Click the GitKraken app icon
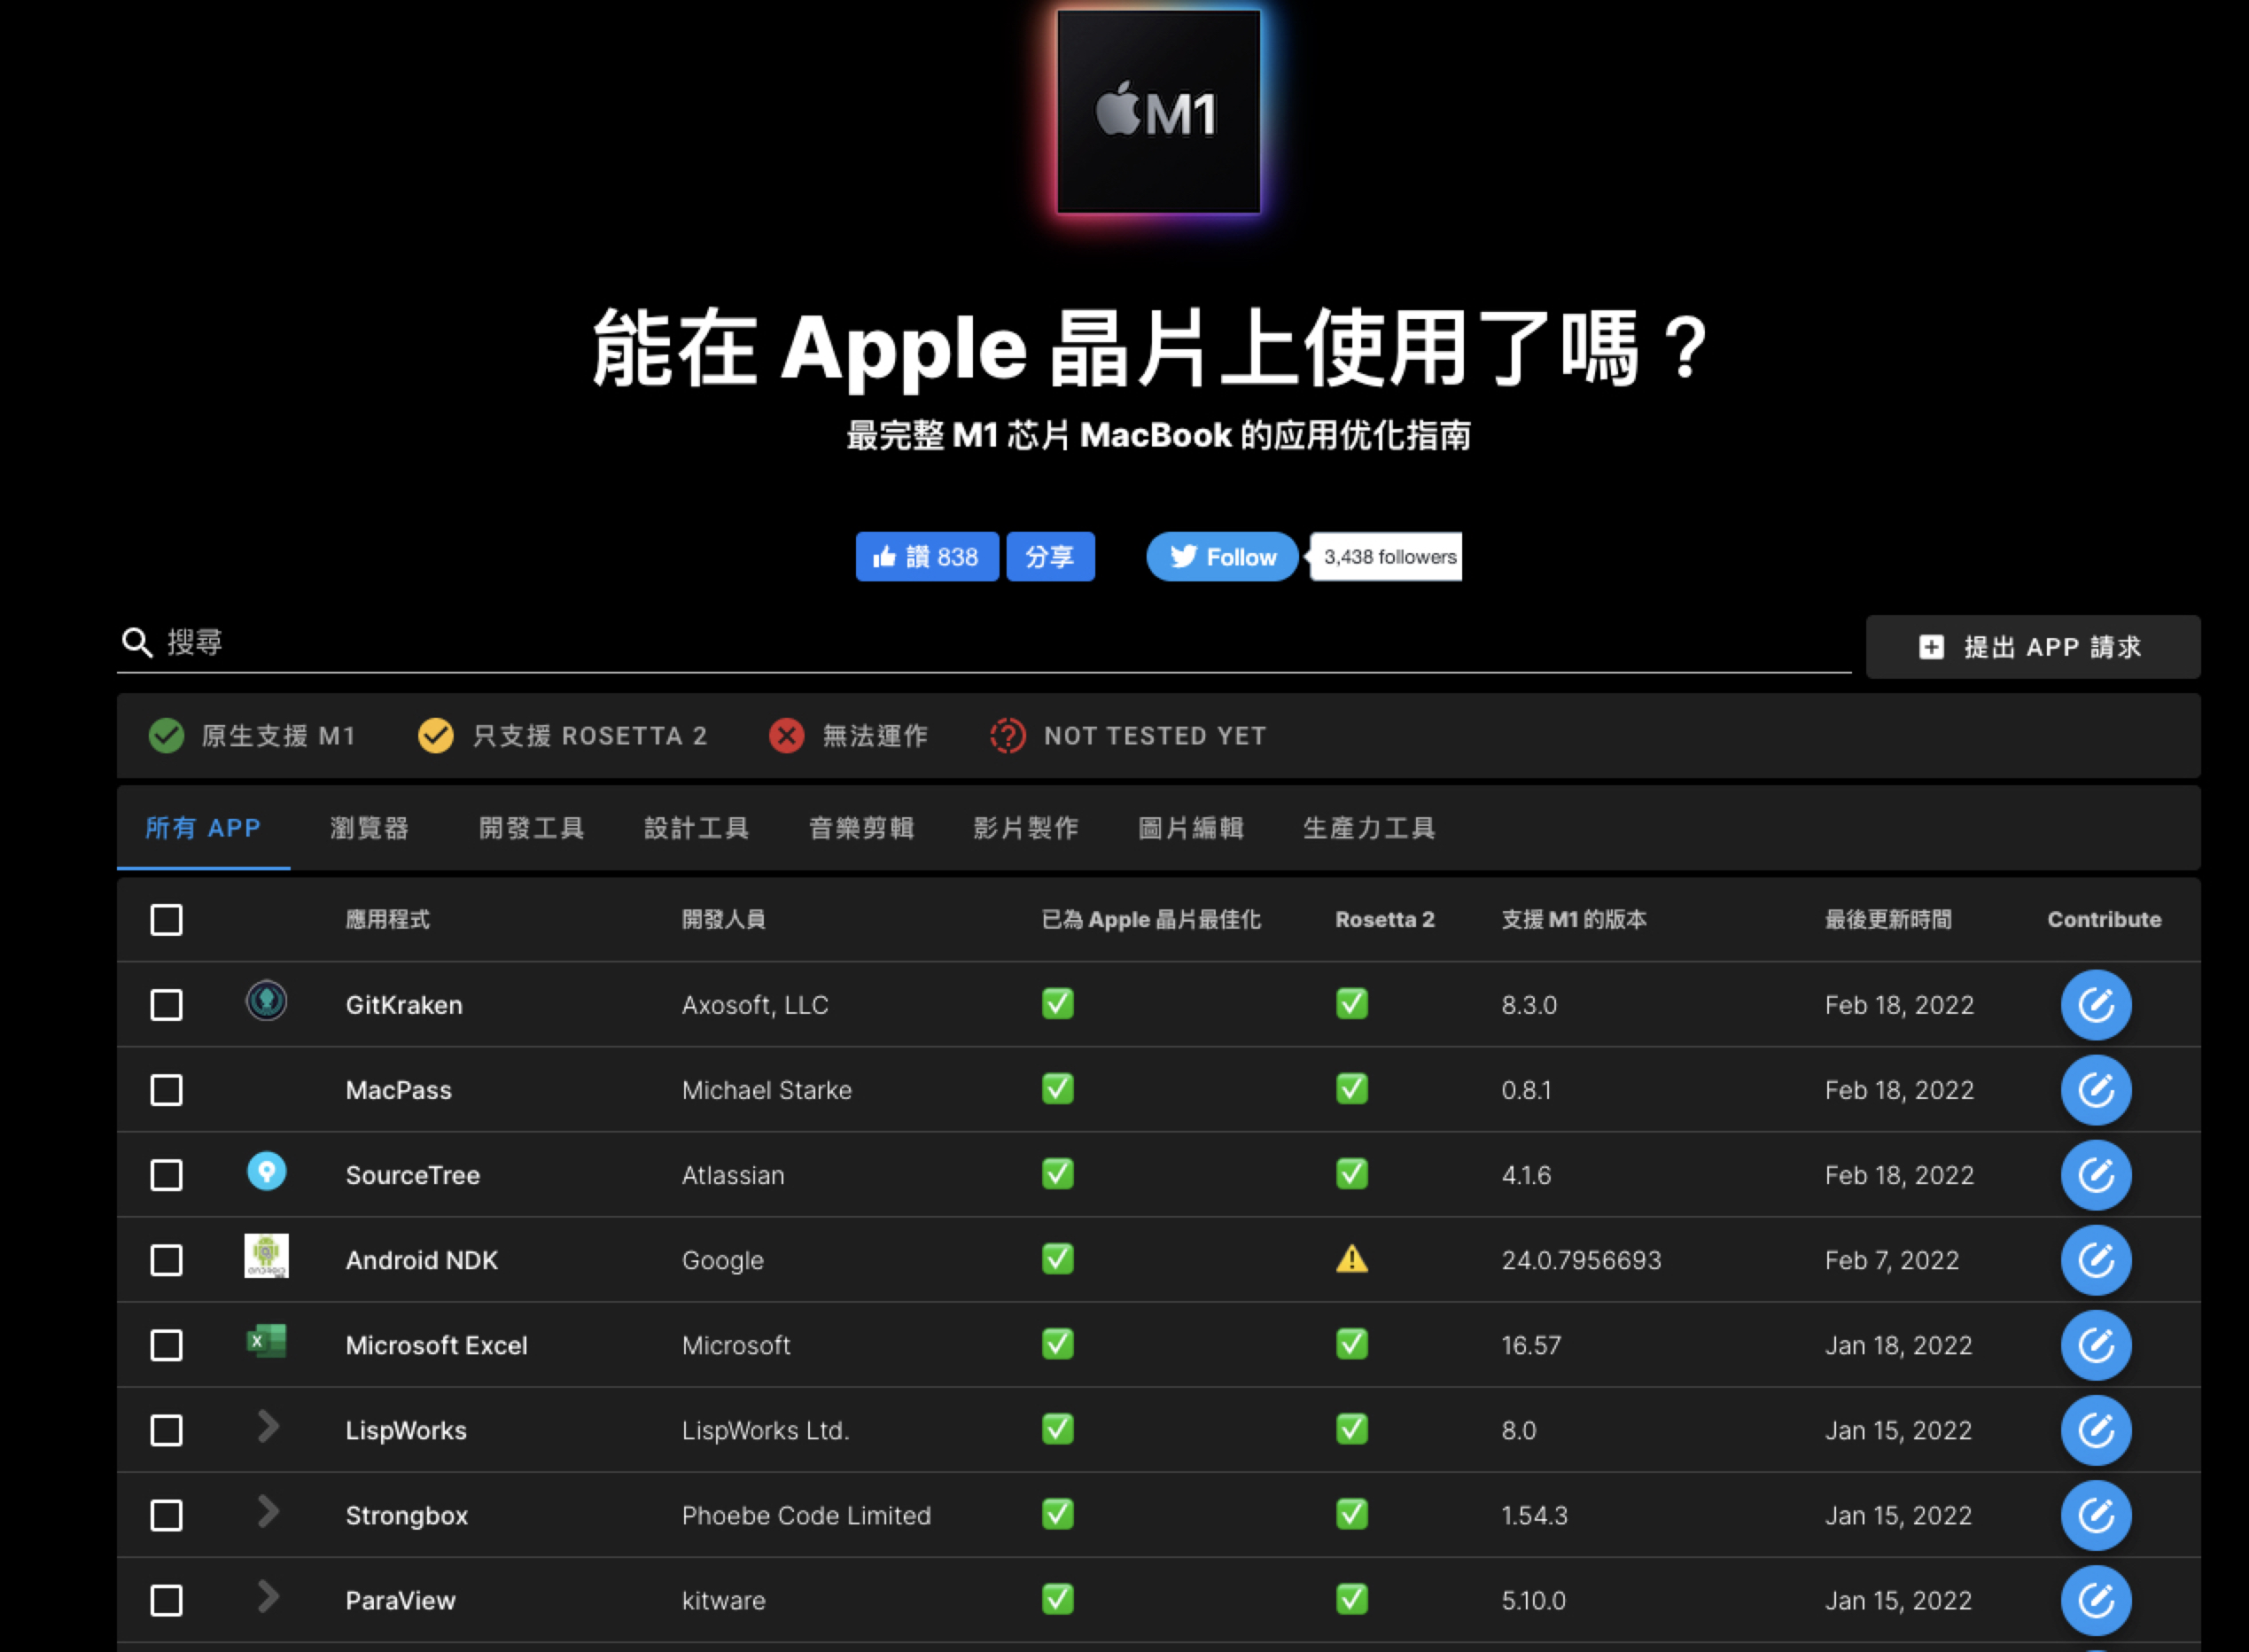Viewport: 2249px width, 1652px height. 266,1001
